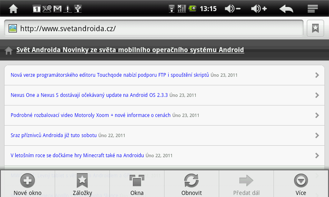329x197 pixels.
Task: Focus the URL address field
Action: pos(154,28)
